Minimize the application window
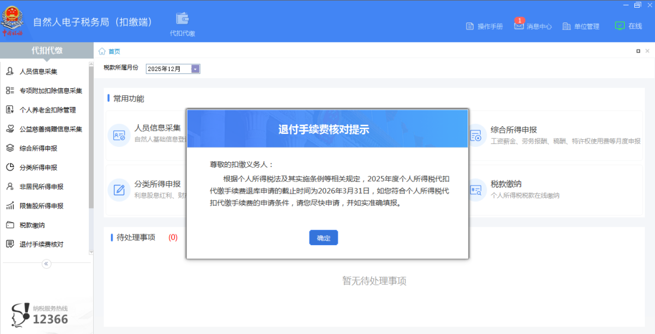The width and height of the screenshot is (655, 334). [x=626, y=5]
